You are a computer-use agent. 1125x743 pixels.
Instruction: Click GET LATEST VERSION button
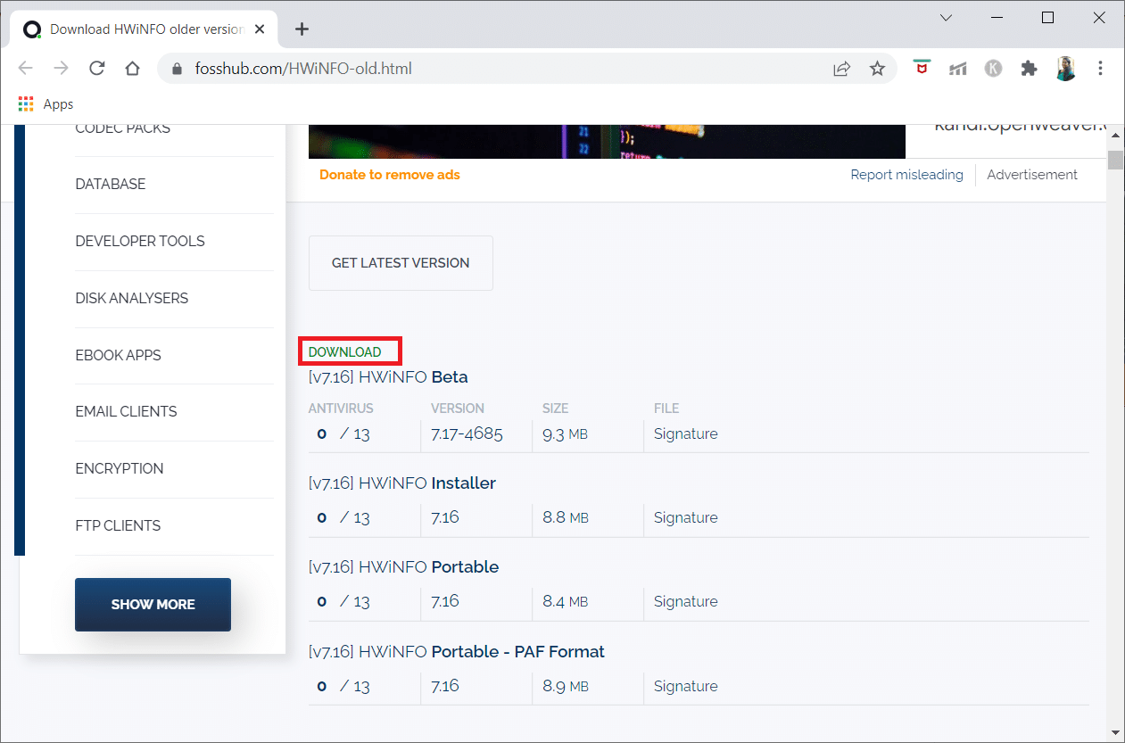[401, 263]
